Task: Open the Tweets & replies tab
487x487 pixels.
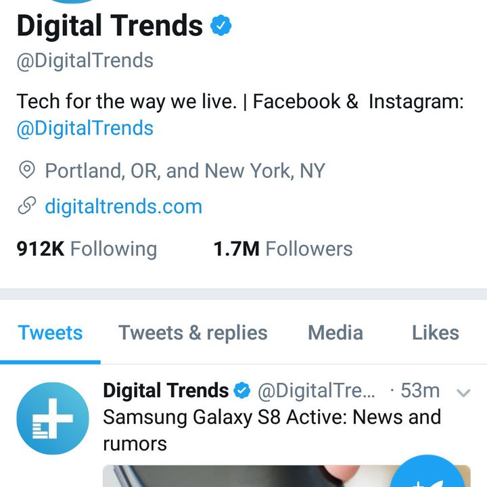Action: tap(193, 333)
